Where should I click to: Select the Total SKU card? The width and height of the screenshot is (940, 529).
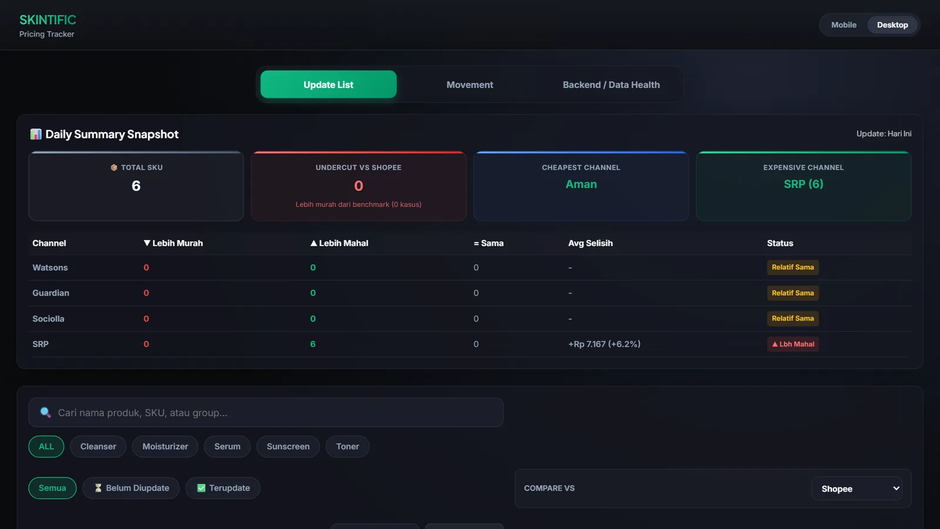click(136, 186)
